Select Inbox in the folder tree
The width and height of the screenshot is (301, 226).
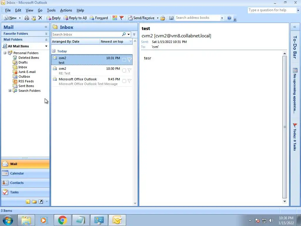(23, 67)
